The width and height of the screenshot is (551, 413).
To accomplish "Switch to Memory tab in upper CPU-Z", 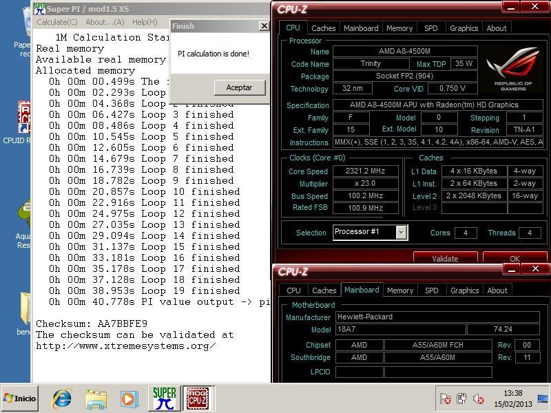I will 399,28.
